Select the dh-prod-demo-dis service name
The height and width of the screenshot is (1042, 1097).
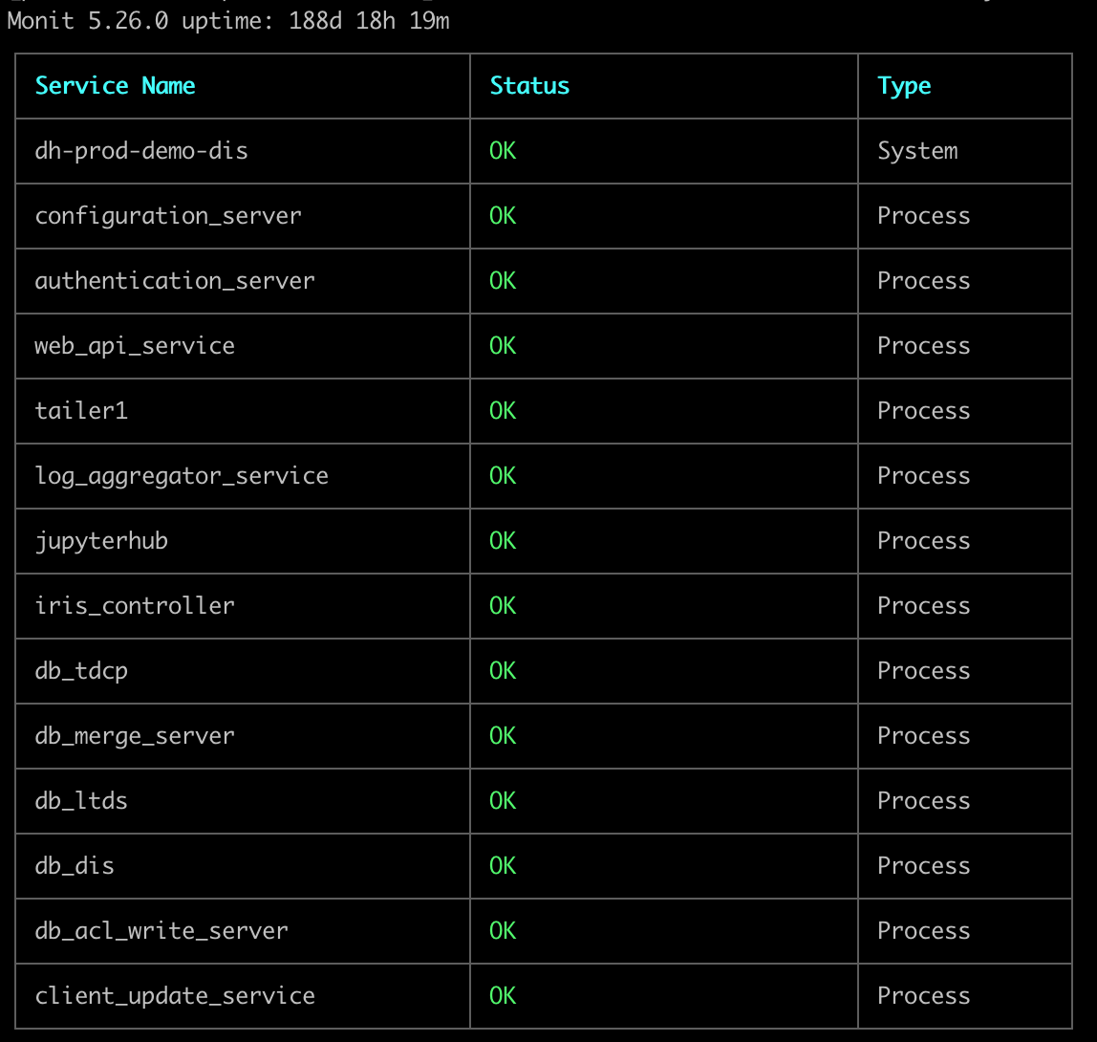click(x=141, y=151)
